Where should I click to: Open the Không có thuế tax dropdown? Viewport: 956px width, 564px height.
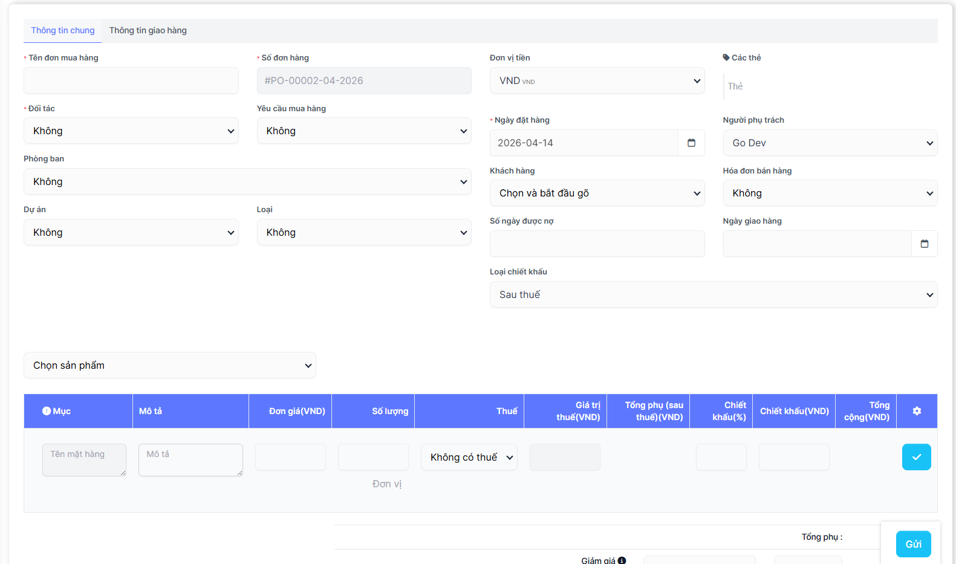click(x=469, y=457)
